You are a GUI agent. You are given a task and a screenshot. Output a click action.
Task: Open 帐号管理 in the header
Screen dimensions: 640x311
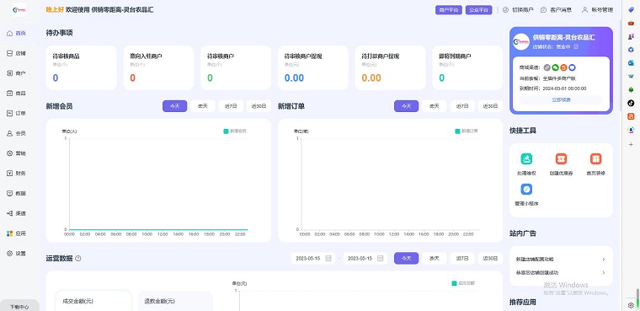point(597,10)
